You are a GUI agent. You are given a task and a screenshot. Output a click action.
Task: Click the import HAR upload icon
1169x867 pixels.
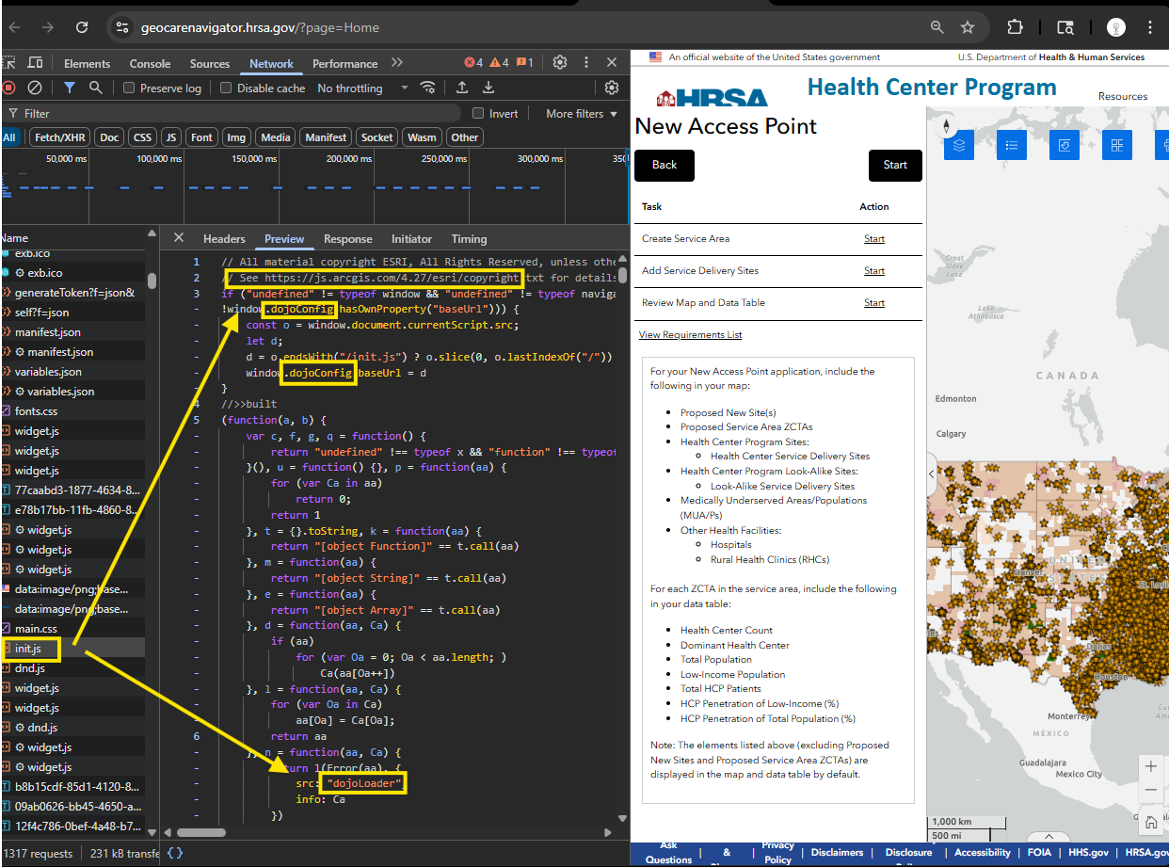pyautogui.click(x=462, y=88)
